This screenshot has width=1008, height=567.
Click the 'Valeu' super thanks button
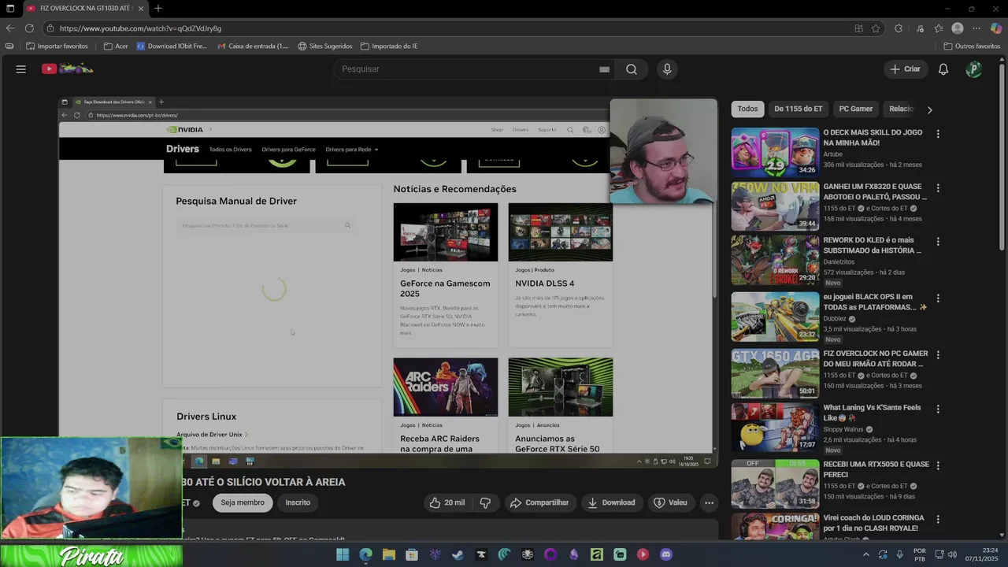(x=670, y=502)
